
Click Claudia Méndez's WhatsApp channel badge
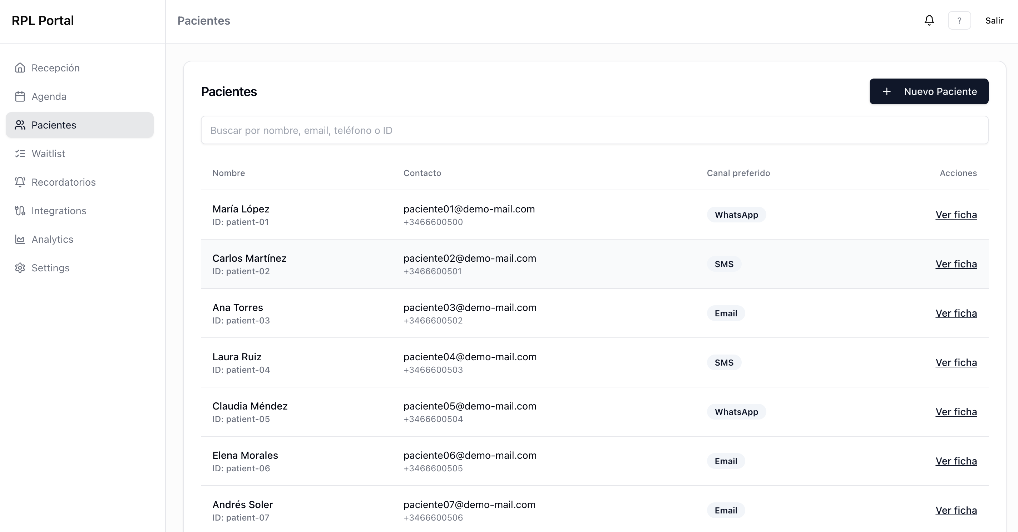coord(736,412)
